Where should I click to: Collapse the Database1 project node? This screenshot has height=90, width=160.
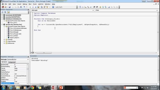point(2,19)
